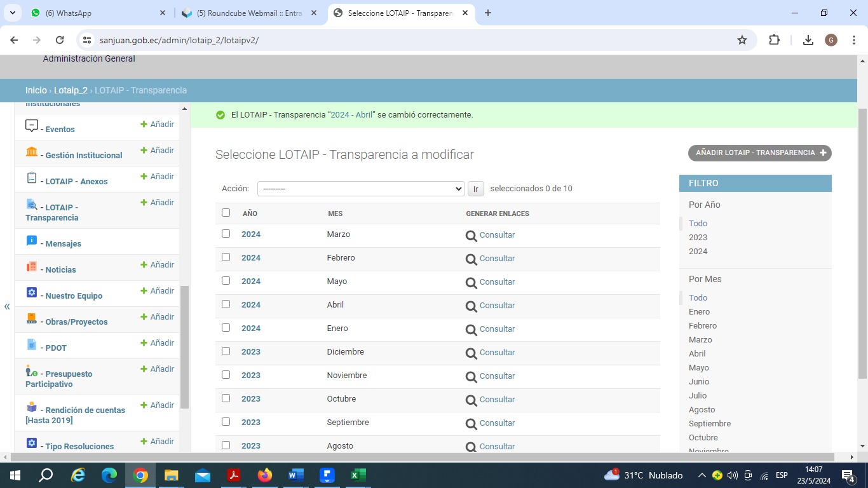Click the magnifier icon in Marzo row
The height and width of the screenshot is (488, 868).
471,236
